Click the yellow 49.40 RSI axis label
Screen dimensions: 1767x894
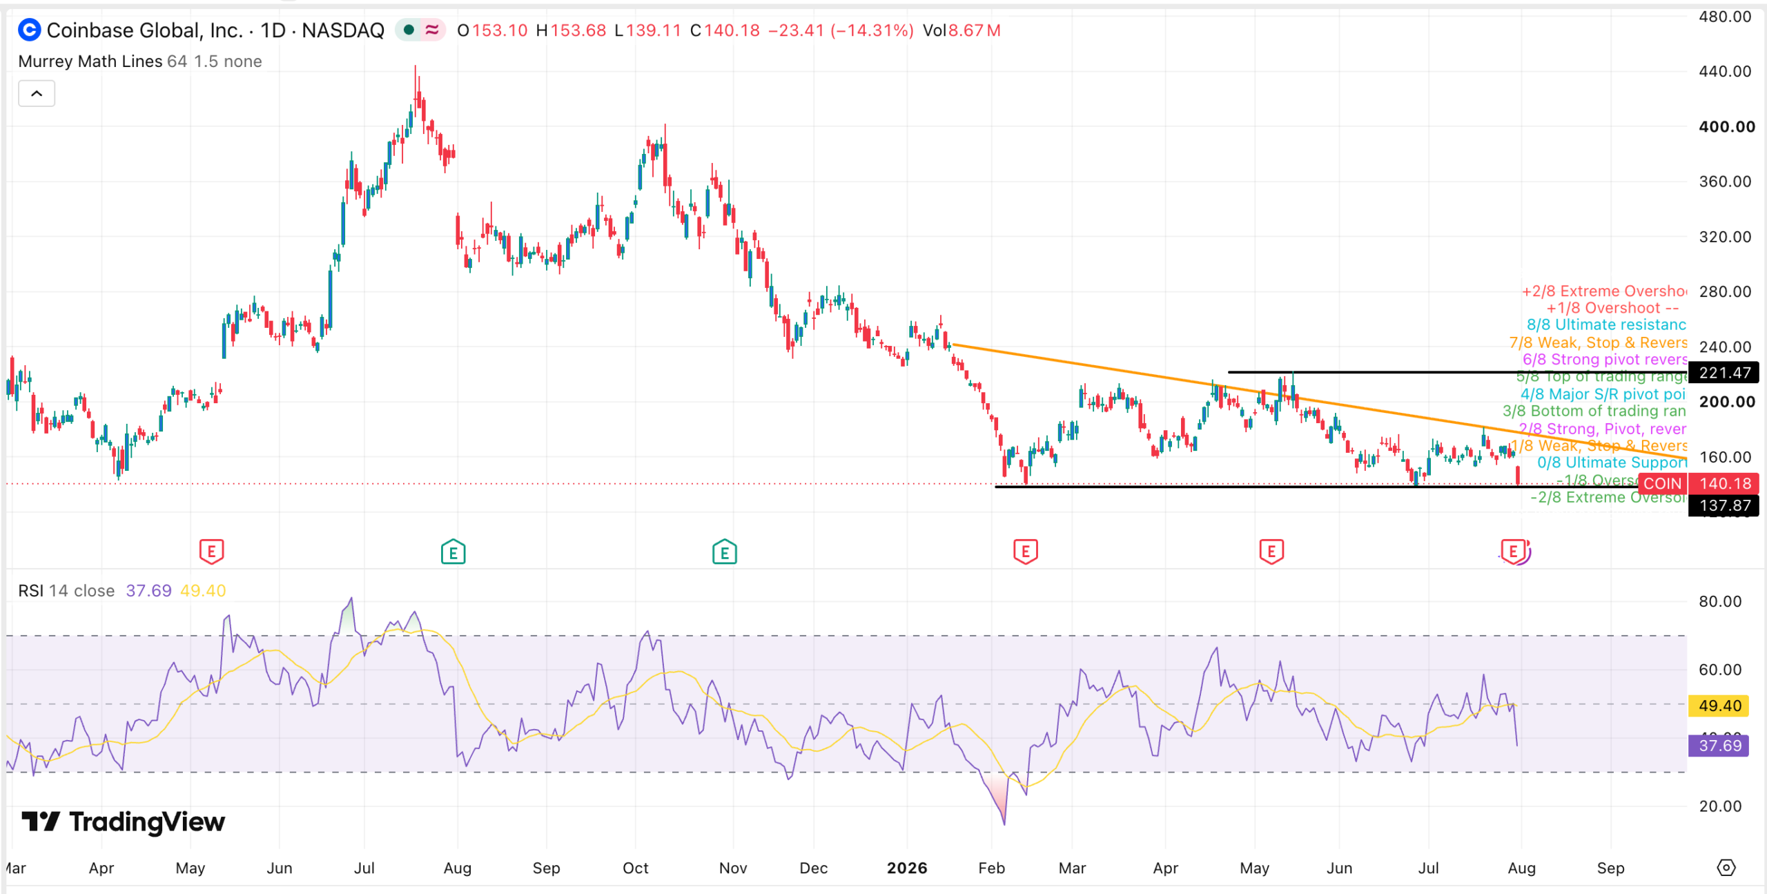tap(1719, 706)
